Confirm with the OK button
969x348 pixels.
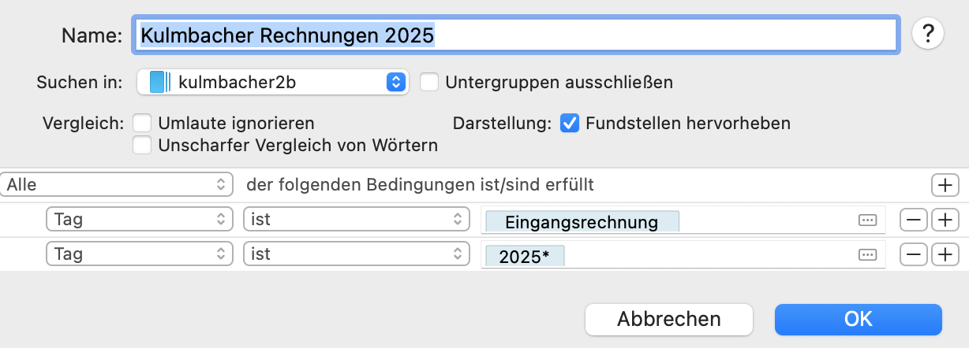click(858, 319)
